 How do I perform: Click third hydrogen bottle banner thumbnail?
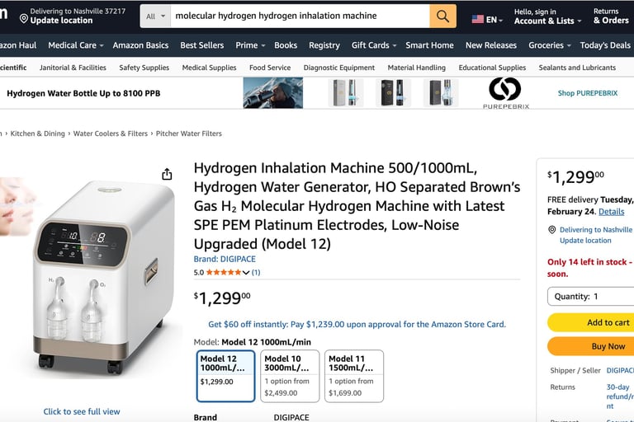pyautogui.click(x=441, y=93)
